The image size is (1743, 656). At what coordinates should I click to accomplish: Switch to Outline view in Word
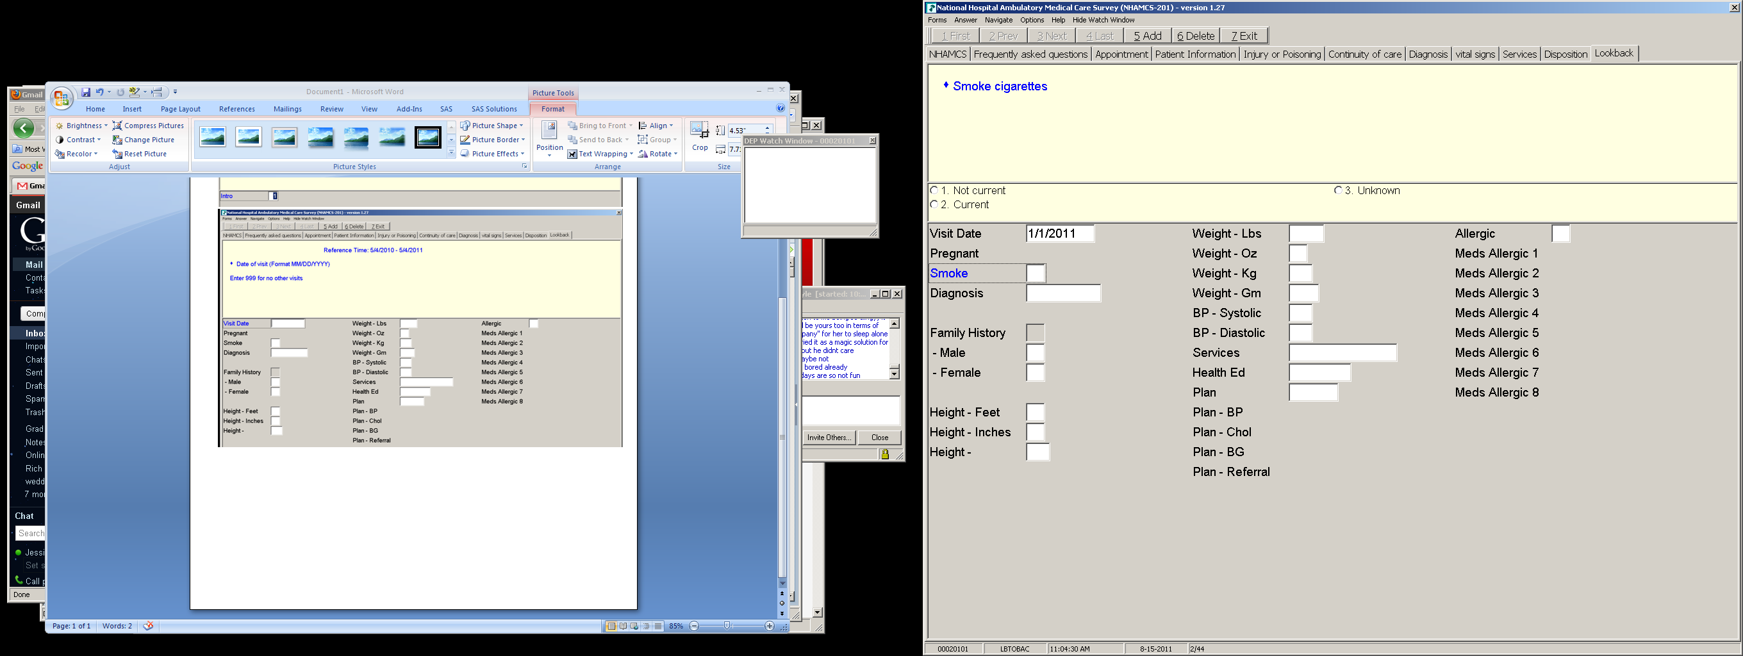[645, 627]
